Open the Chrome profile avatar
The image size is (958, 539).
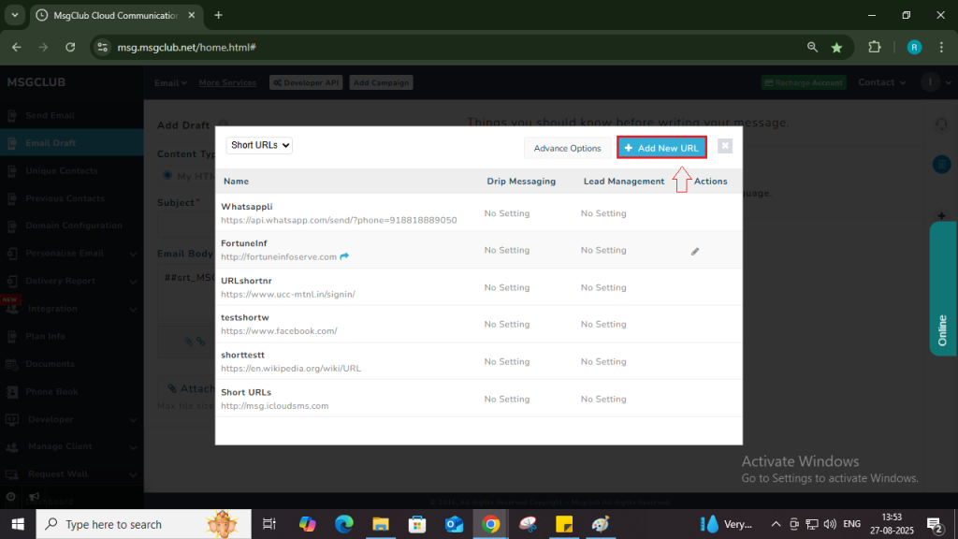(914, 47)
